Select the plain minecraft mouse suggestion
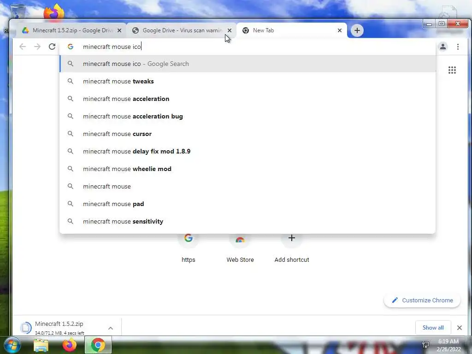 coord(248,186)
